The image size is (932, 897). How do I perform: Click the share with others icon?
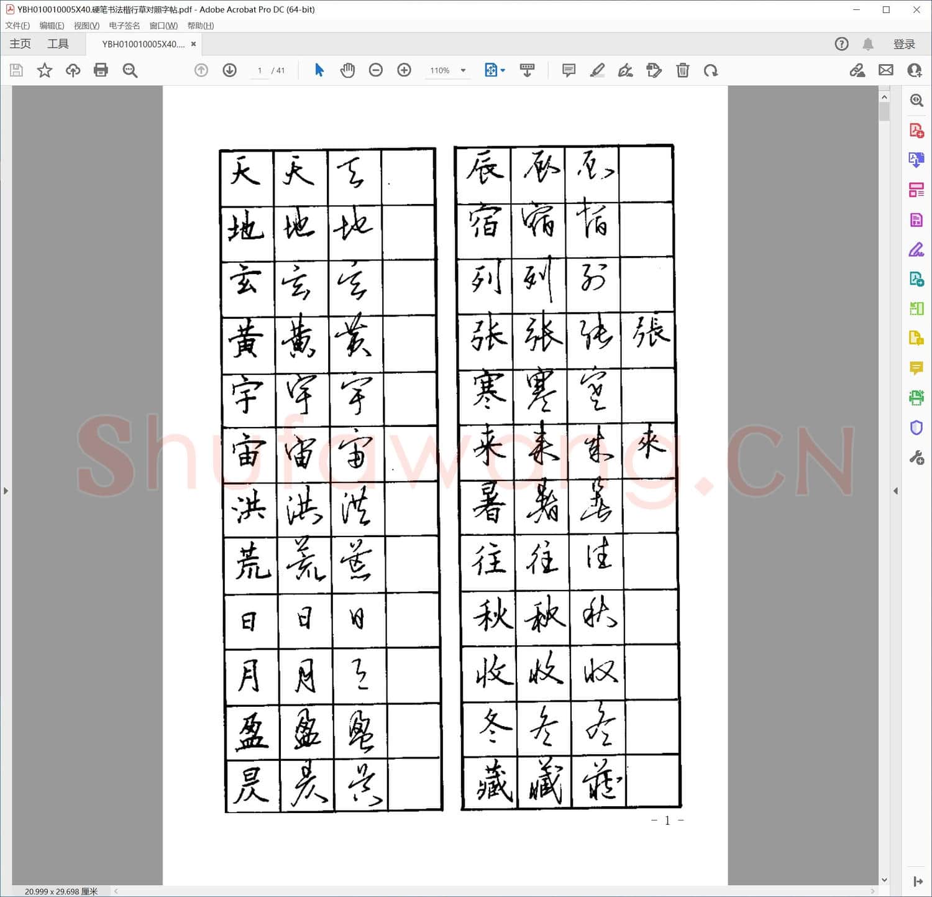915,70
